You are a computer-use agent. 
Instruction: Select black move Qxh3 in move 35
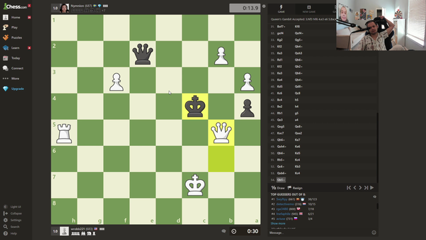pos(298,53)
